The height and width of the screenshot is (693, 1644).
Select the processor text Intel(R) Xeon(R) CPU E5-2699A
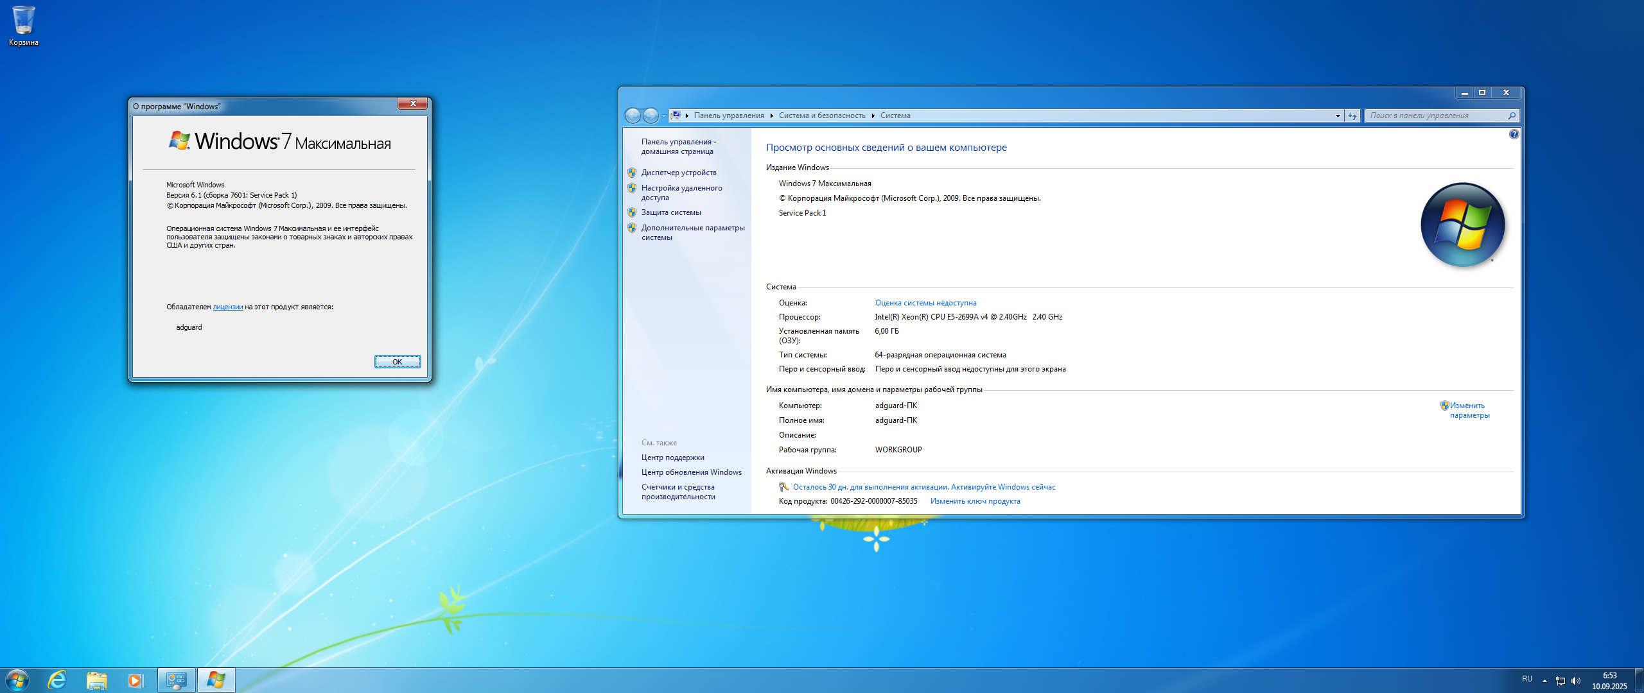pos(931,317)
